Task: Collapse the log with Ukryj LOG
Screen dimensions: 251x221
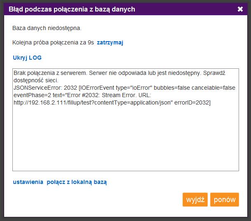Action: (27, 58)
